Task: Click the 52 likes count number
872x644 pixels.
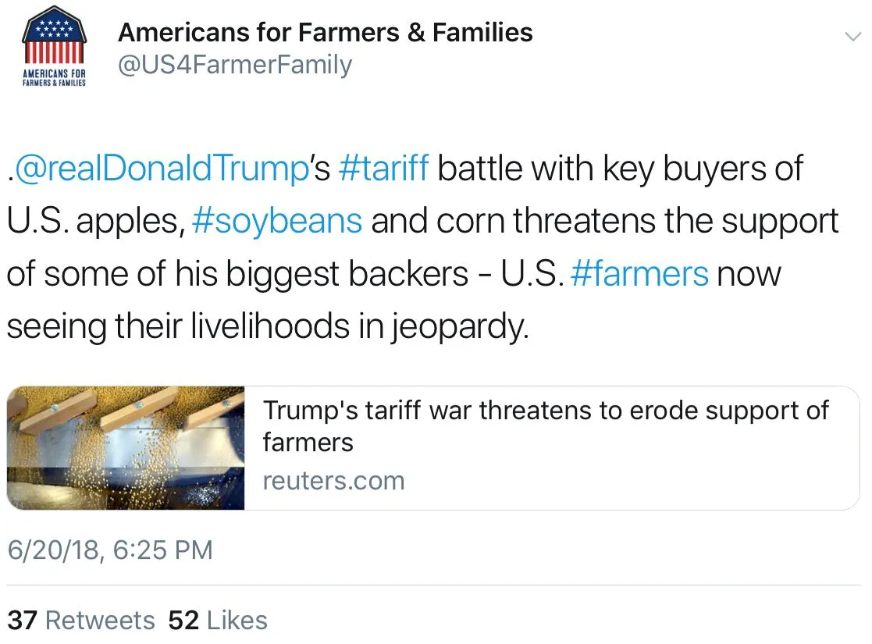Action: pos(183,621)
